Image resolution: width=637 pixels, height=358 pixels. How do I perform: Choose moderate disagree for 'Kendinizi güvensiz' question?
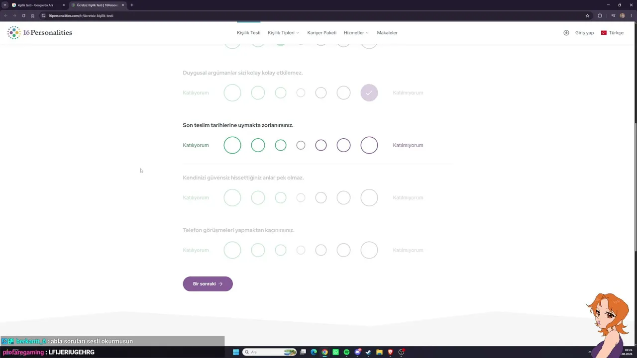(x=343, y=198)
